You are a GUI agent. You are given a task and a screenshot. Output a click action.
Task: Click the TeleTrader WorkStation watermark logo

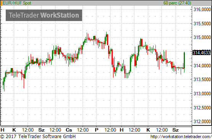[44, 15]
